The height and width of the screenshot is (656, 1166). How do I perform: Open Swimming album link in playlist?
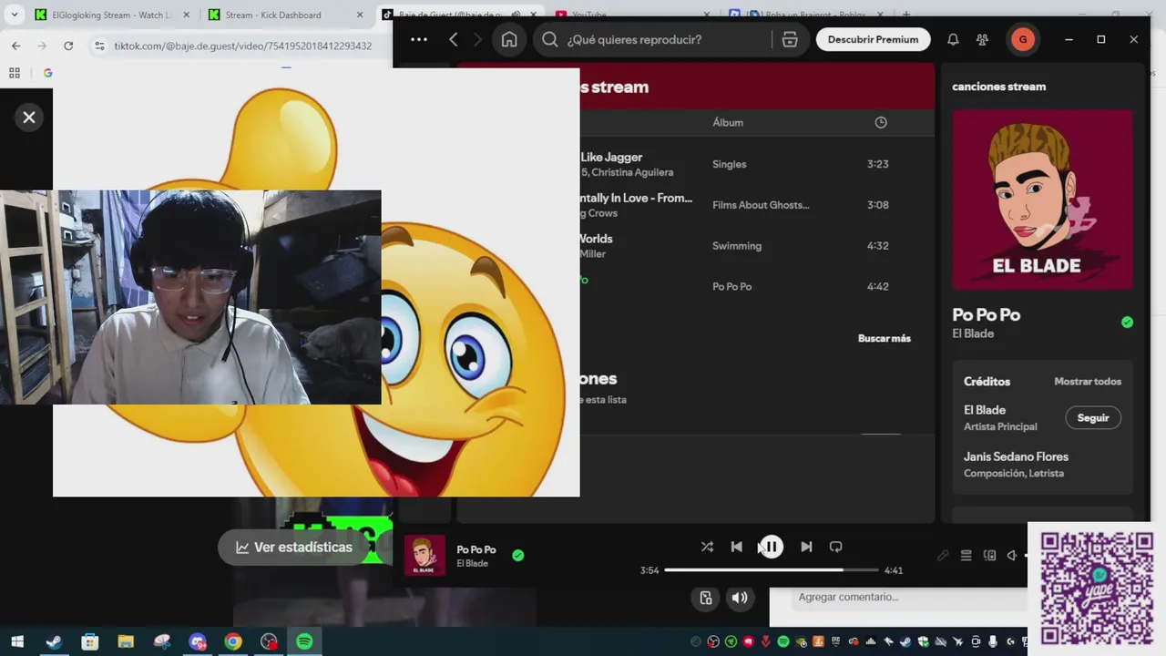coord(737,246)
